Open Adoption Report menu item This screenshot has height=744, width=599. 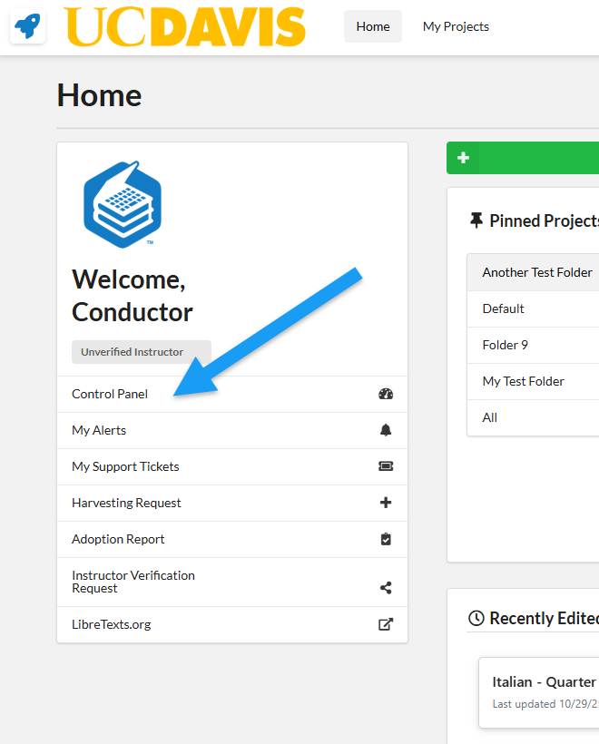tap(232, 540)
